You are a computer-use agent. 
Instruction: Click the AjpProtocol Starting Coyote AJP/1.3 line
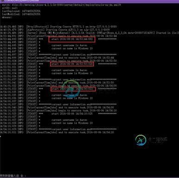(55, 30)
